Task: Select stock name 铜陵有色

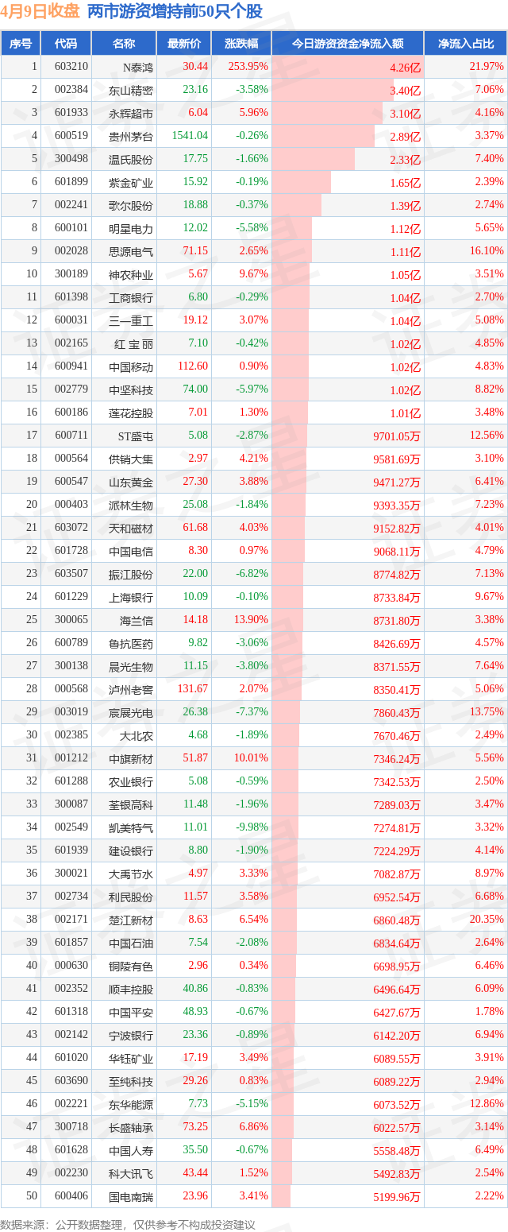Action: click(131, 966)
